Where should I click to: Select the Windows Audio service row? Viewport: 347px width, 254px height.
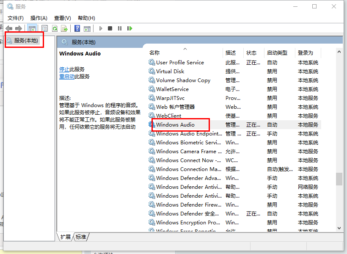(175, 125)
